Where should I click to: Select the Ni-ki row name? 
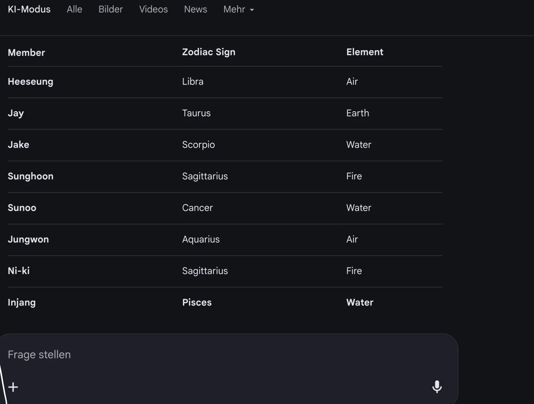(19, 271)
